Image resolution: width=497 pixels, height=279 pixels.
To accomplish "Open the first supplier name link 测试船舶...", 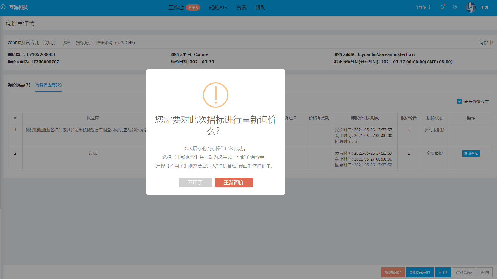I will coord(86,130).
